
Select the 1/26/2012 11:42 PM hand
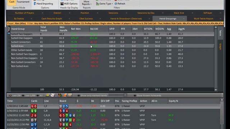click(x=113, y=115)
